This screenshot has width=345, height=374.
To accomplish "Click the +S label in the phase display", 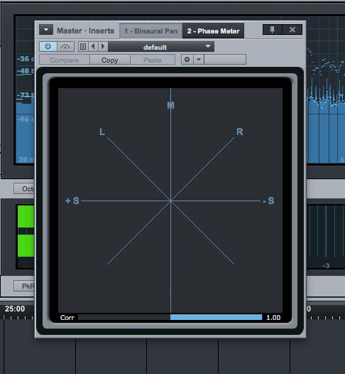I will (72, 201).
